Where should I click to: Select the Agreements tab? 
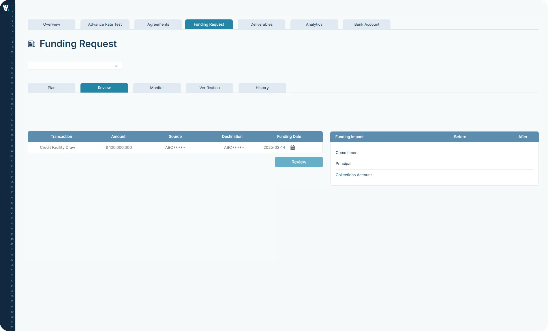[x=158, y=24]
